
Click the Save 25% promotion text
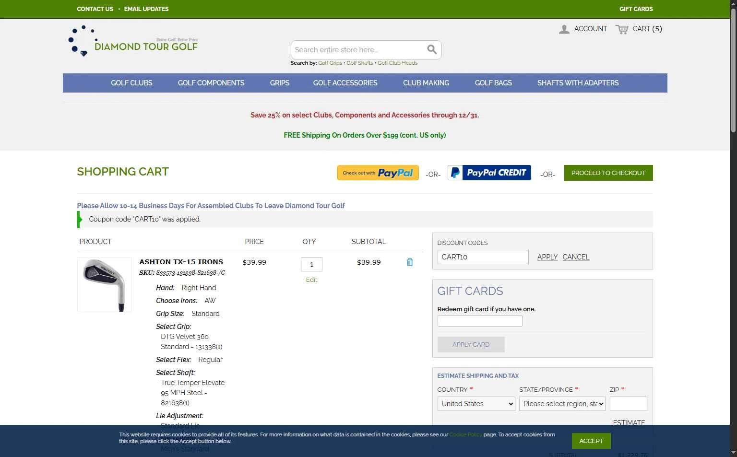pos(365,115)
